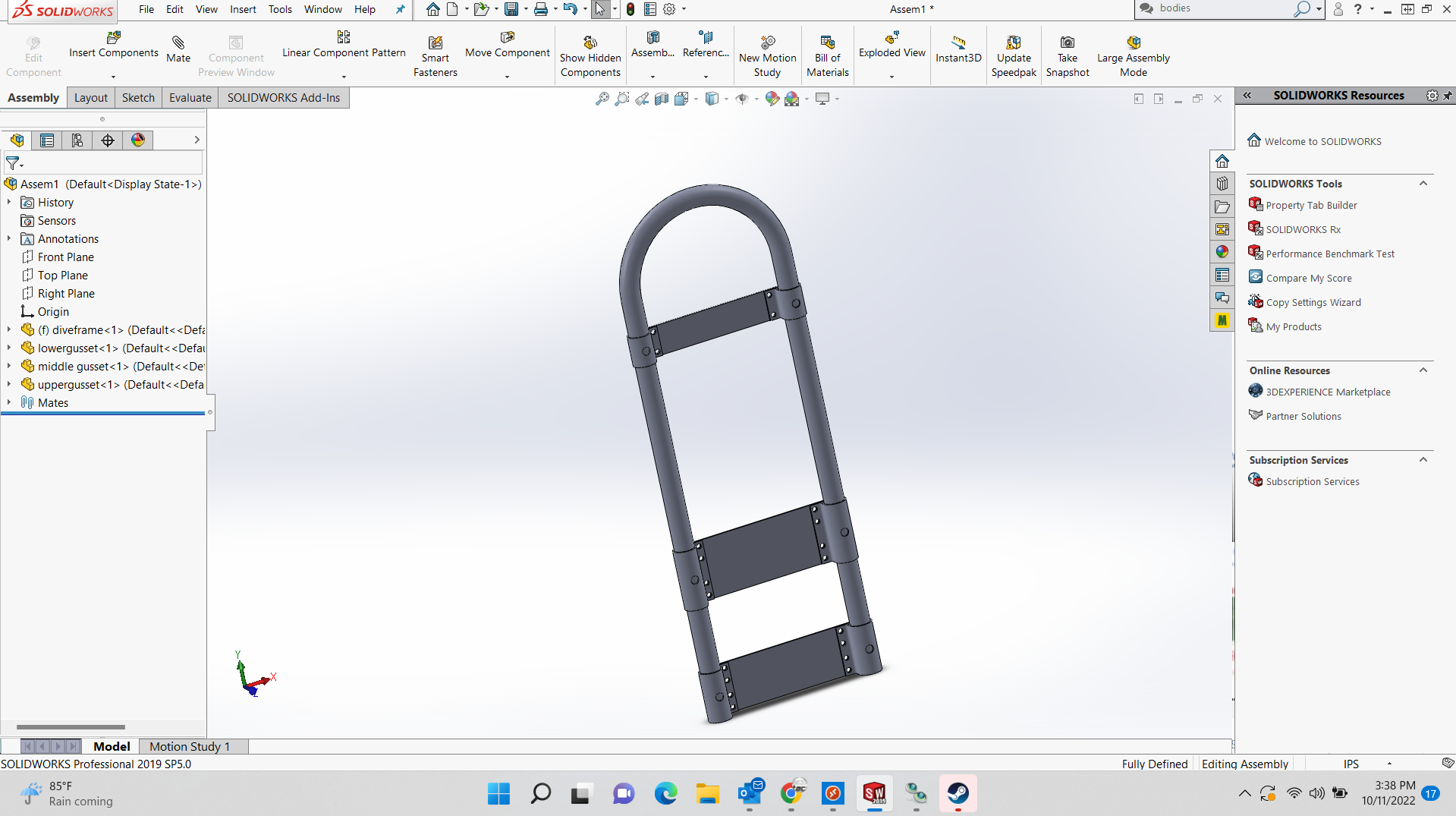Select the Mate tool
Screen dimensions: 1456x816
[x=178, y=49]
